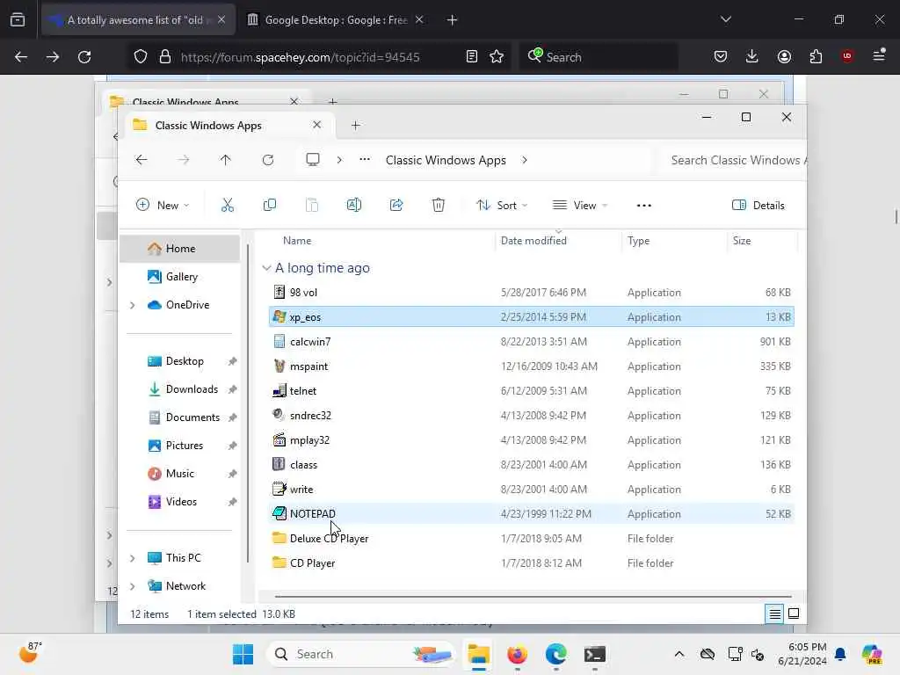Open Firefox downloads panel
The width and height of the screenshot is (900, 675).
pyautogui.click(x=752, y=57)
